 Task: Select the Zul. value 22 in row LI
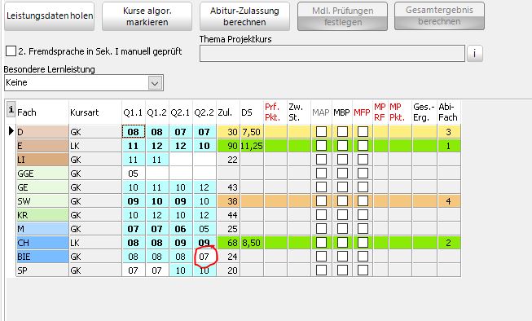coord(228,160)
